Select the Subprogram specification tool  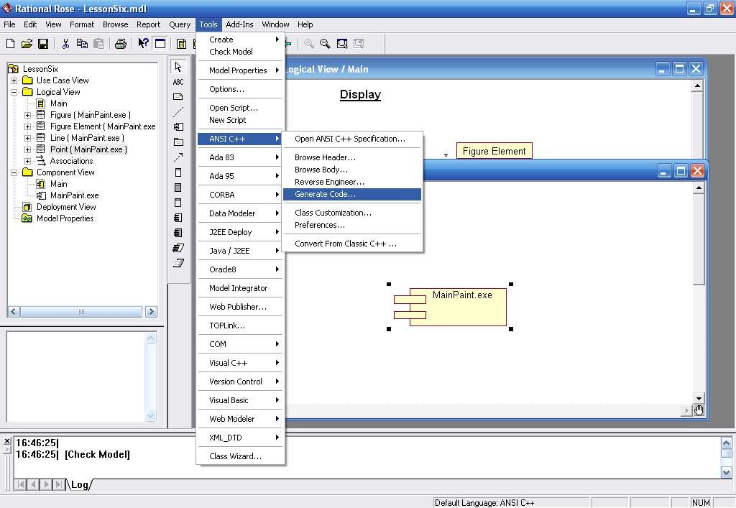[178, 172]
